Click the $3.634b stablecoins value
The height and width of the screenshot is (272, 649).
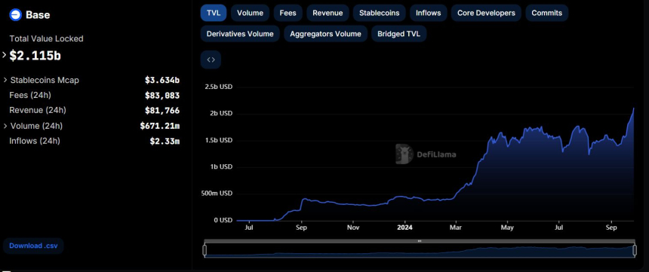(x=162, y=80)
